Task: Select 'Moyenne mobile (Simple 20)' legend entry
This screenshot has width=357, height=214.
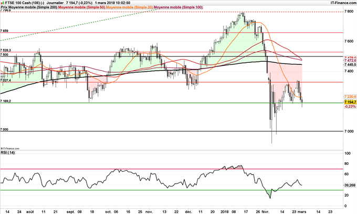Action: [x=129, y=7]
